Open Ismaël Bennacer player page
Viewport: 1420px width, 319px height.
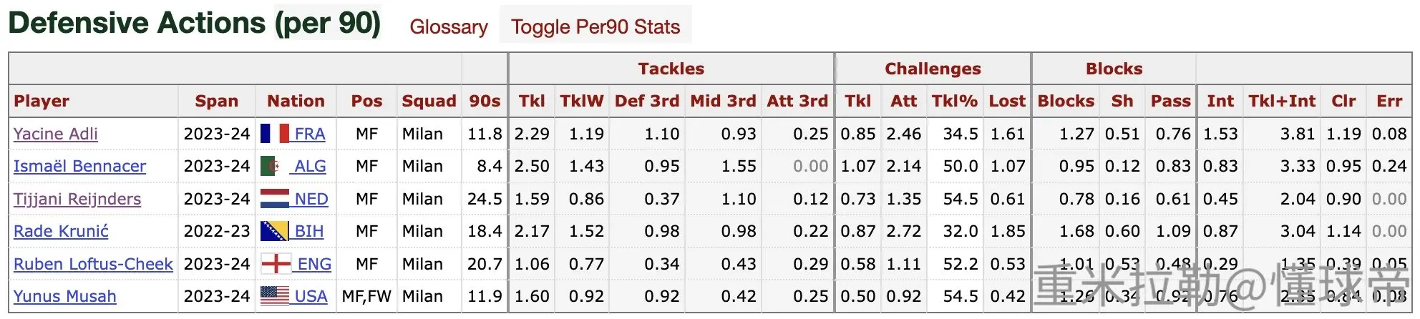79,166
